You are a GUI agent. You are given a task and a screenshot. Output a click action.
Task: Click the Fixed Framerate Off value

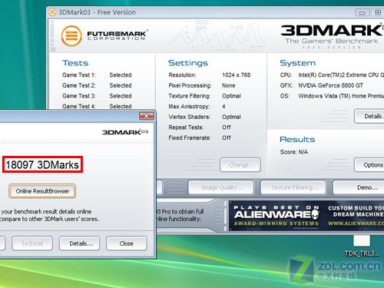tap(227, 137)
